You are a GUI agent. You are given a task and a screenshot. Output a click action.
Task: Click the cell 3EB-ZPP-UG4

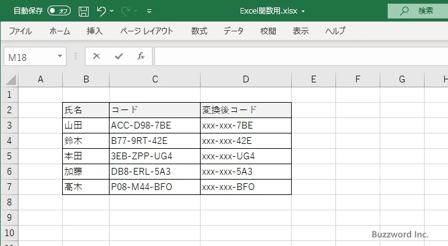click(x=155, y=156)
